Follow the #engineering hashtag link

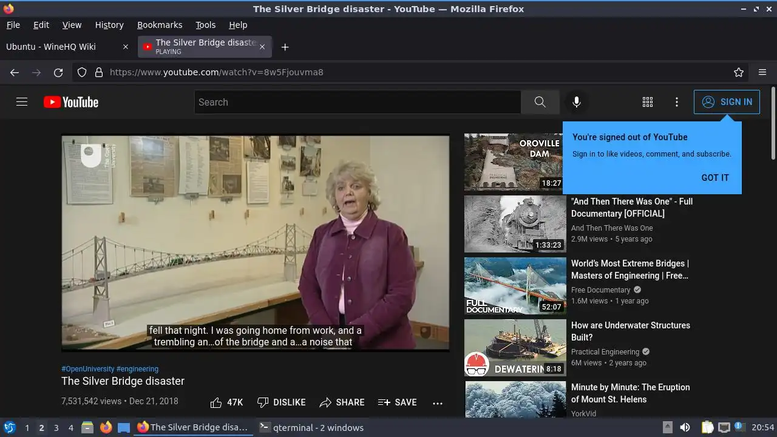pos(137,368)
